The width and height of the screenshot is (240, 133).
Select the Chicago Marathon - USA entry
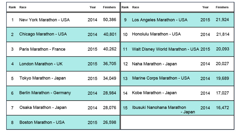coord(43,34)
